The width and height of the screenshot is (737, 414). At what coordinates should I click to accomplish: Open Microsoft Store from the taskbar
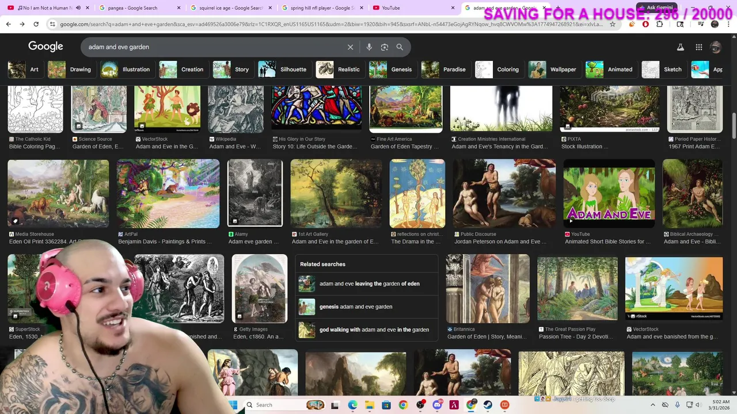click(x=386, y=405)
